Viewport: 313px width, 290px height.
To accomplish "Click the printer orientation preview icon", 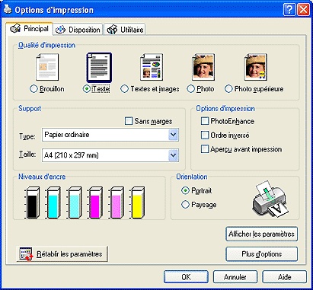I will 270,199.
